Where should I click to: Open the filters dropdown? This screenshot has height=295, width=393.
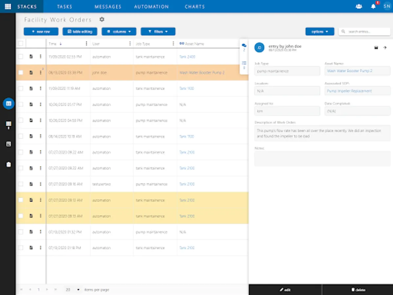(x=158, y=31)
